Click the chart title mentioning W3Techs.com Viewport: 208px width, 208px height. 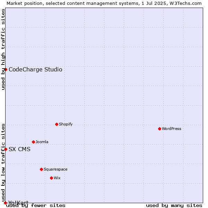(104, 3)
